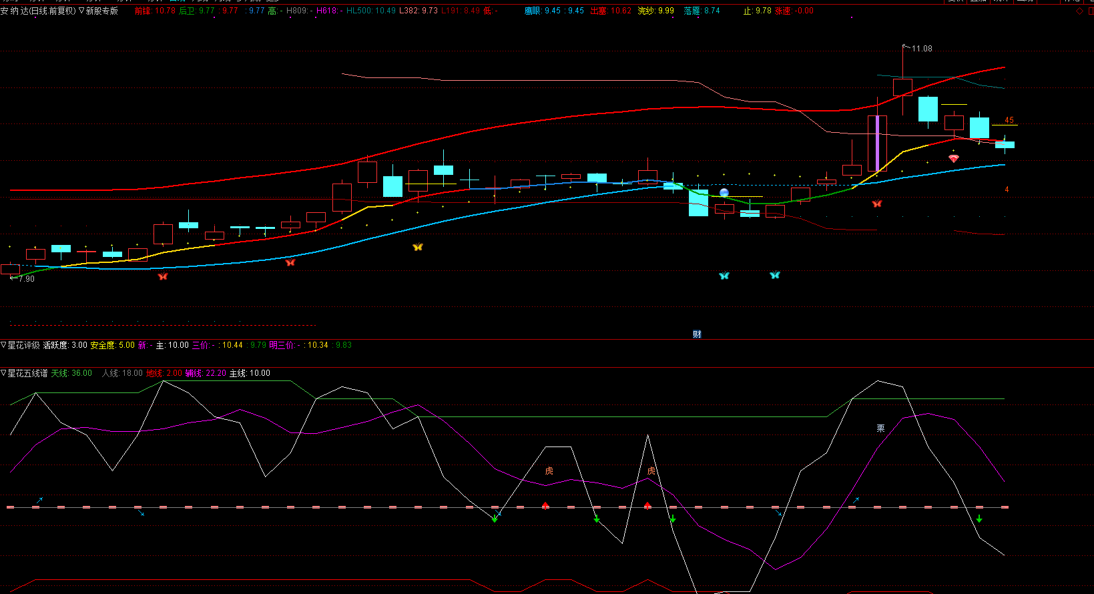Viewport: 1094px width, 594px height.
Task: Click the 辅线 22.20 value
Action: point(206,373)
